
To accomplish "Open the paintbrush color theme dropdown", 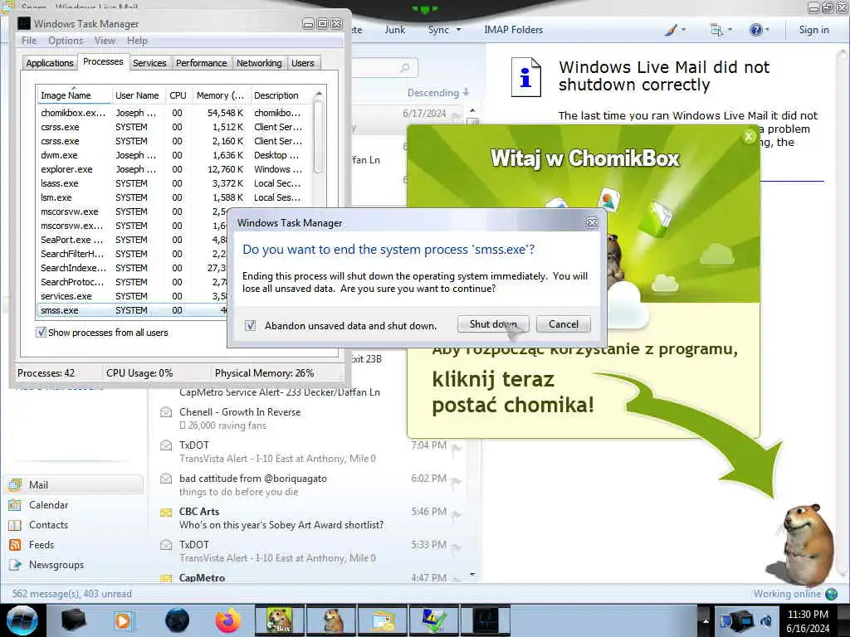I will pyautogui.click(x=675, y=30).
